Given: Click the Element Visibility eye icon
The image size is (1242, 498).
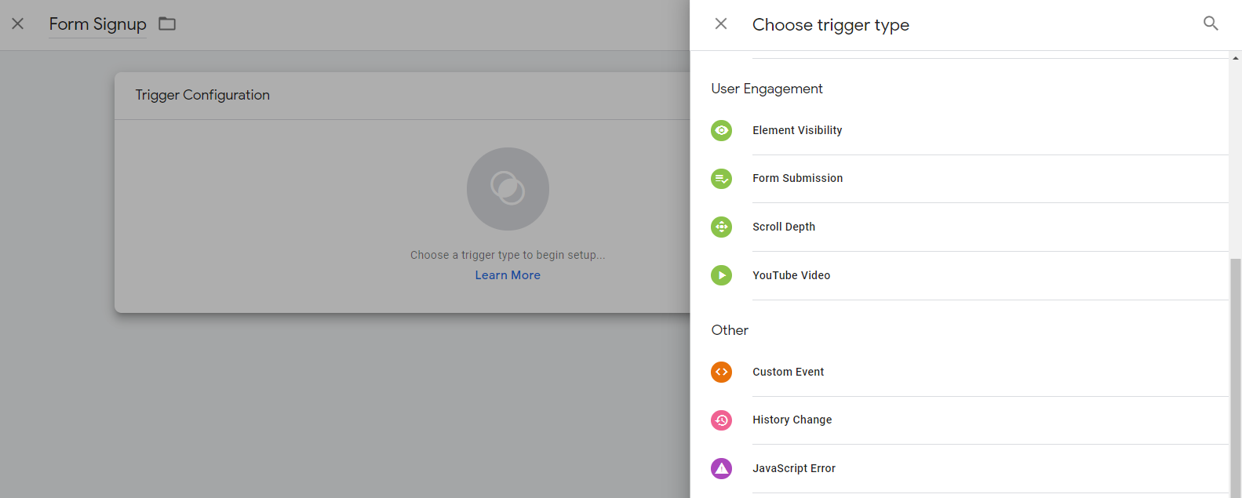Looking at the screenshot, I should pyautogui.click(x=721, y=130).
